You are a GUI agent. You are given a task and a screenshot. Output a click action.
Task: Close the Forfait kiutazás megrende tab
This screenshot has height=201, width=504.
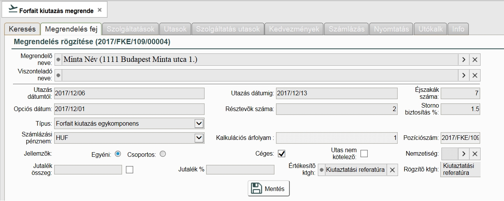point(100,10)
